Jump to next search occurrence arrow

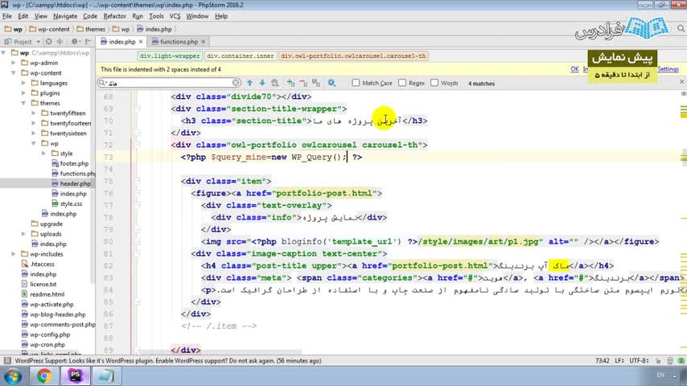coord(262,83)
